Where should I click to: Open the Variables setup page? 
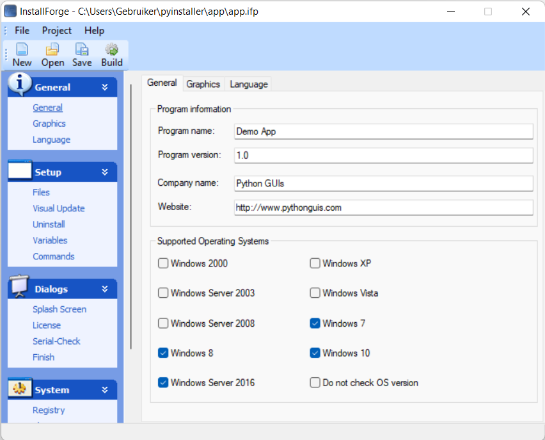click(x=50, y=241)
